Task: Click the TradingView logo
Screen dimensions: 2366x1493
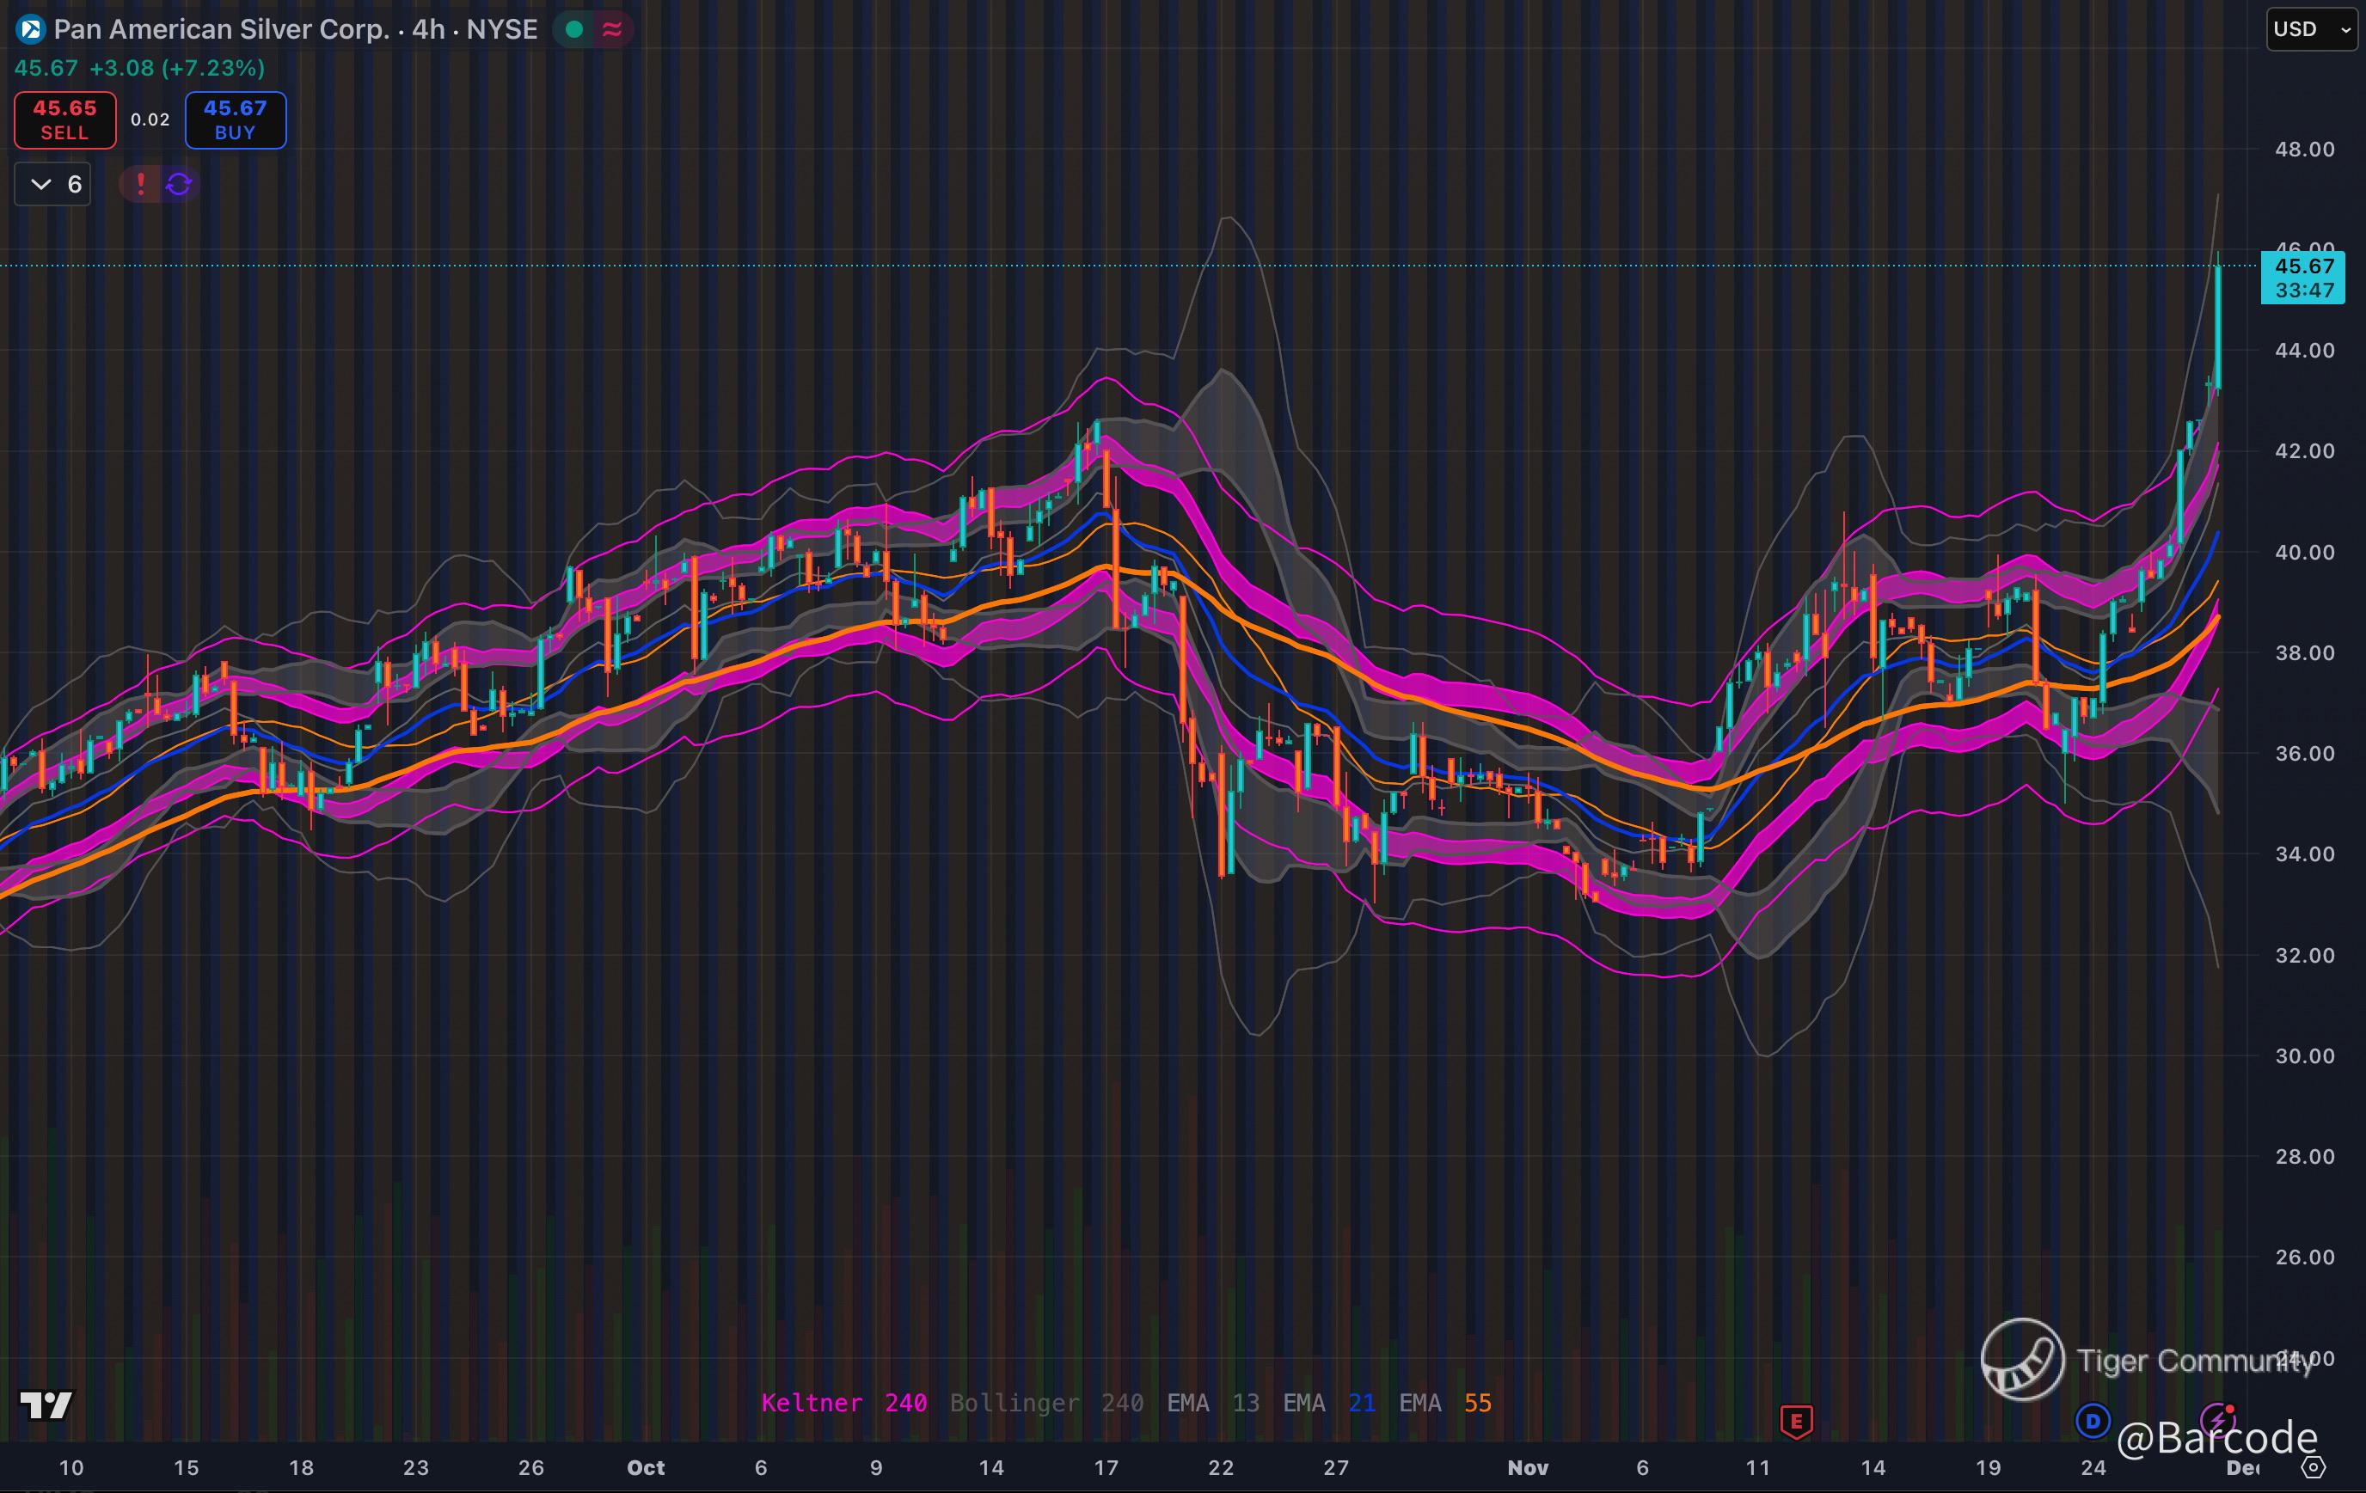Action: point(46,1405)
